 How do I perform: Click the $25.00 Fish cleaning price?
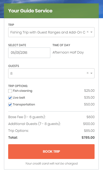pos(89,90)
